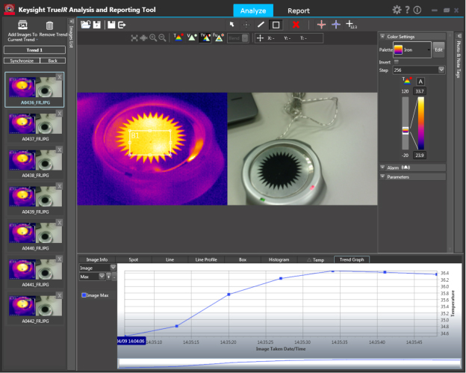
Task: Click the zoom in magnifier icon
Action: click(x=153, y=37)
